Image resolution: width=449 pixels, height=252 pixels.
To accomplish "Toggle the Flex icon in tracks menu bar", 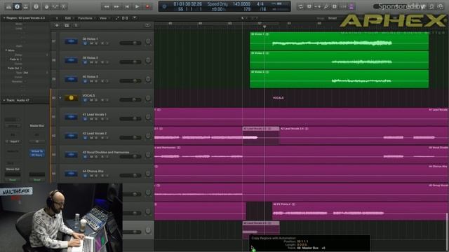I will 125,18.
